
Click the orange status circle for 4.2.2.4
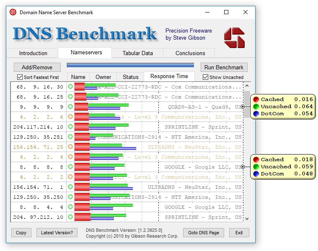click(x=70, y=157)
